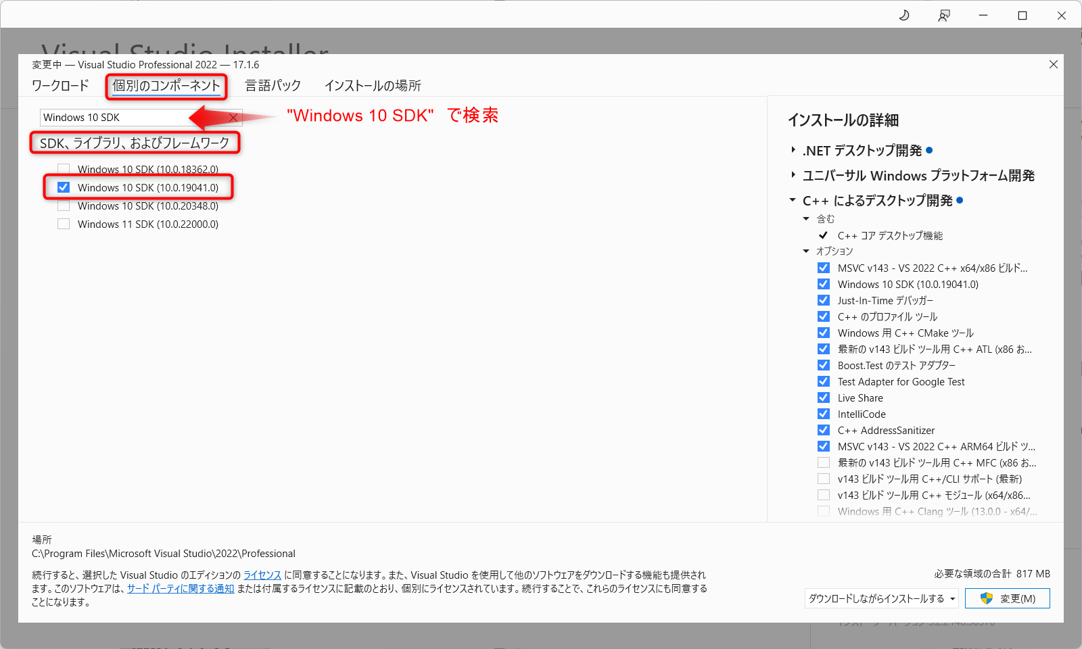Collapse the オプション subsection
Viewport: 1082px width, 649px height.
click(x=806, y=251)
